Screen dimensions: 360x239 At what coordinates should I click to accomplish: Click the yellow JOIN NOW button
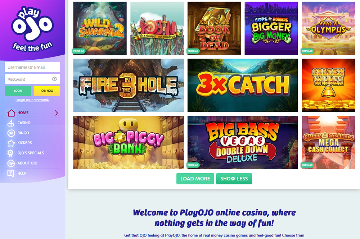coord(47,91)
